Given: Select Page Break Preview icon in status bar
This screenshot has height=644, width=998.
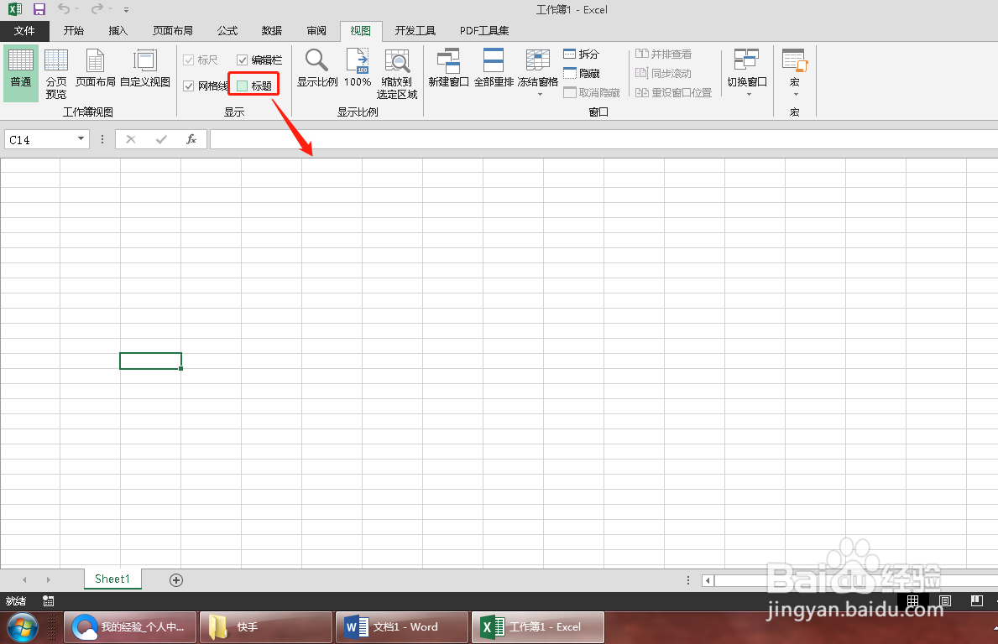Looking at the screenshot, I should (976, 600).
